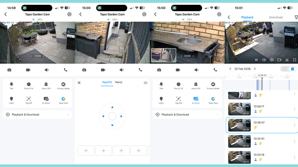Record a clip from playback video
This screenshot has width=298, height=167.
pos(279,60)
